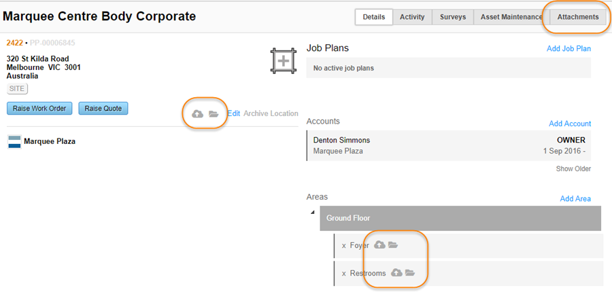
Task: Click the Marquee Plaza logo icon
Action: click(14, 142)
